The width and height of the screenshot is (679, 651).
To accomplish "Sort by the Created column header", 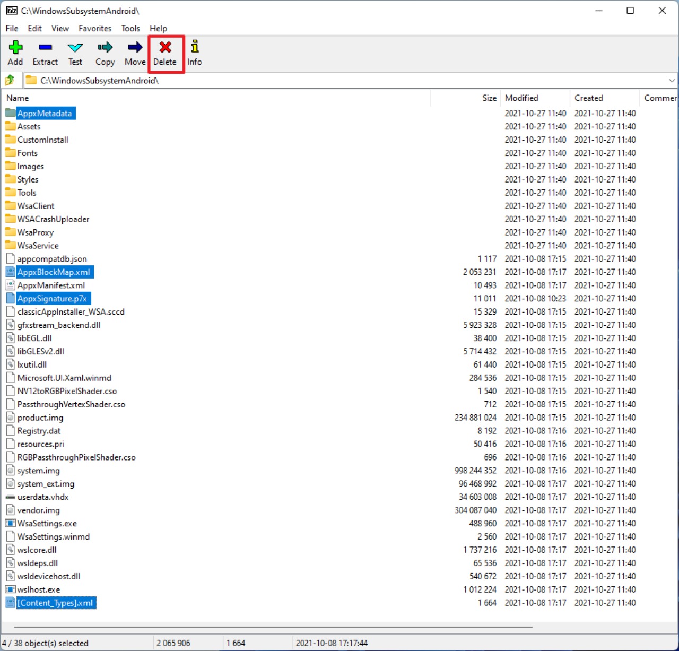I will click(605, 98).
